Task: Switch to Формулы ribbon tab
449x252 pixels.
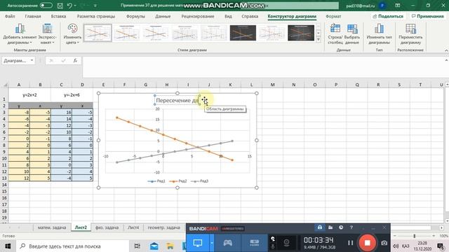Action: click(135, 16)
